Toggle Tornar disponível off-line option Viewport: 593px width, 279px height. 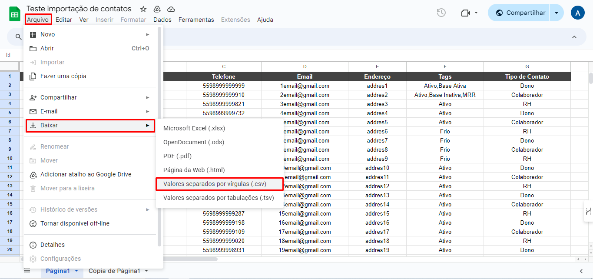click(x=75, y=223)
